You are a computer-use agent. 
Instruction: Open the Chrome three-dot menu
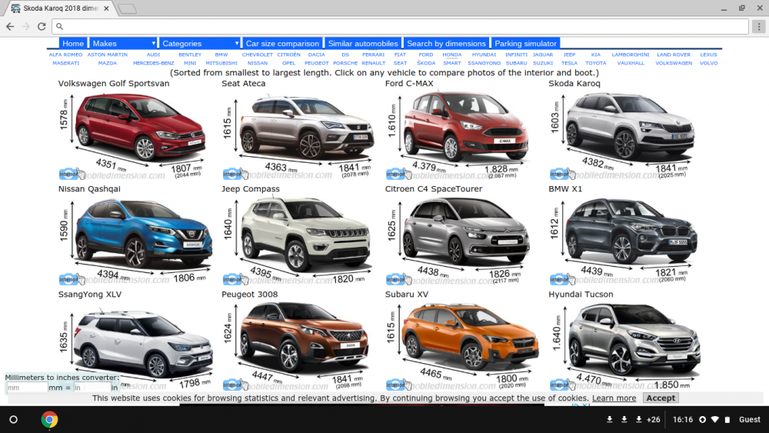(759, 26)
